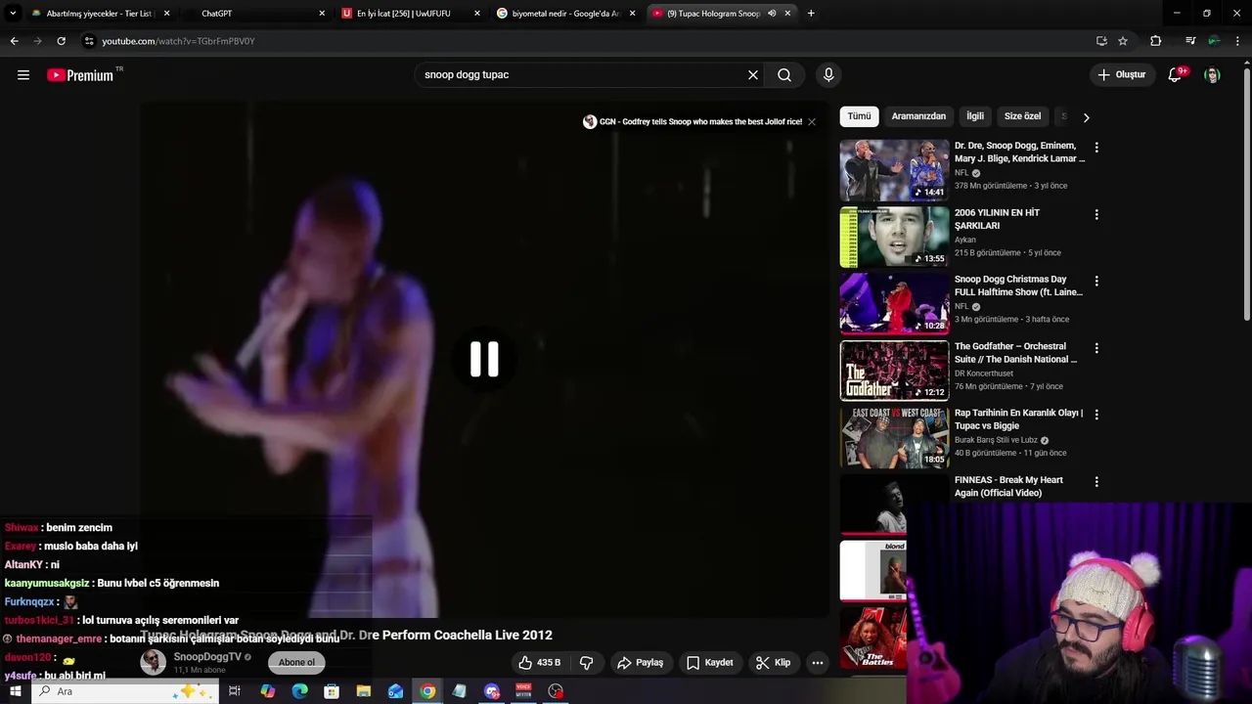Open the GGN Godfrey suggested video card
Image resolution: width=1252 pixels, height=704 pixels.
coord(693,121)
